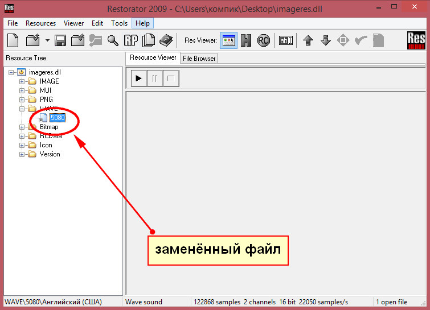Viewport: 430px width, 310px height.
Task: Select the MUI folder in tree
Action: coord(46,90)
